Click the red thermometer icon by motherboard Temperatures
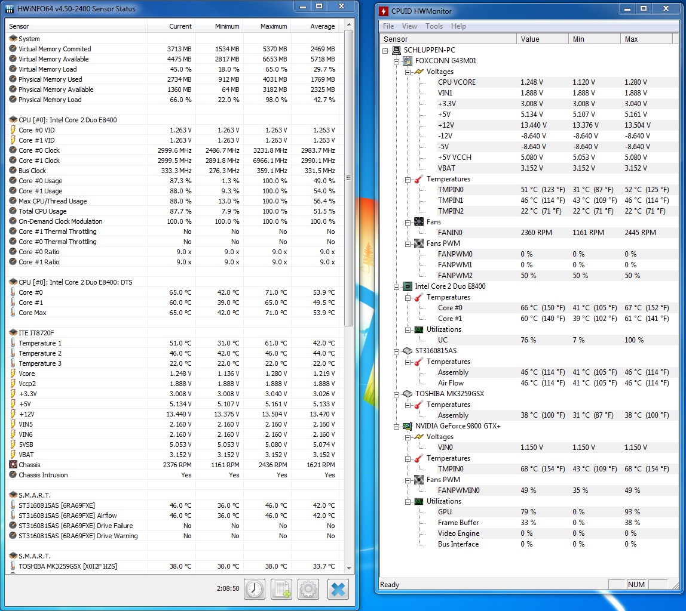The height and width of the screenshot is (611, 686). pos(419,179)
